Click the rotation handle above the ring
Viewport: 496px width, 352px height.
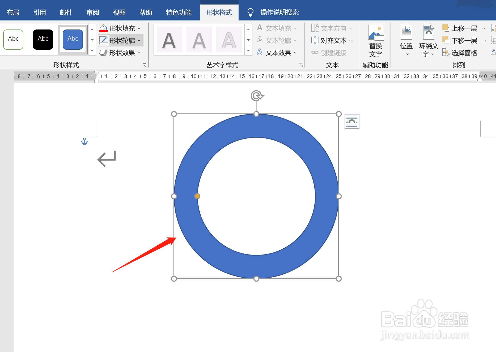257,96
